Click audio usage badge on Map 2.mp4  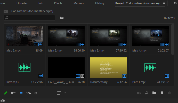[x=82, y=45]
